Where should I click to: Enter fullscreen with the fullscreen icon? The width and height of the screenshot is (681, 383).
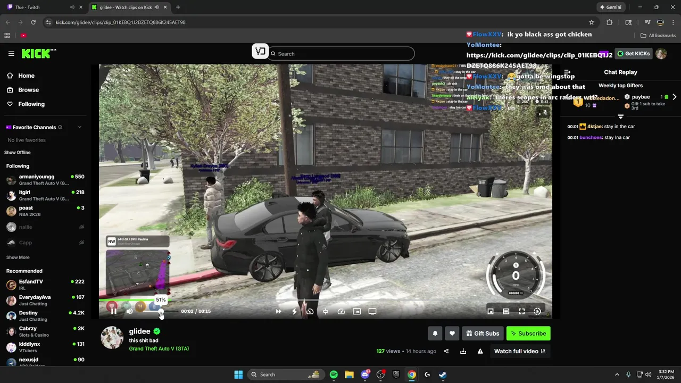click(x=522, y=312)
